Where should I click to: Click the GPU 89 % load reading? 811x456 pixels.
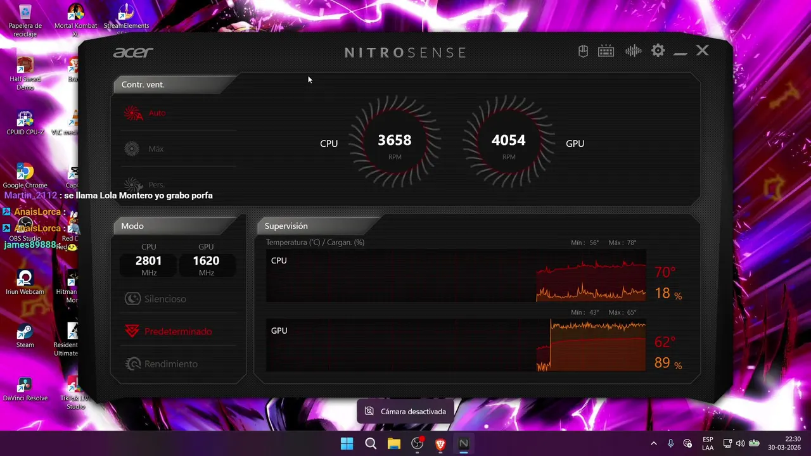668,364
